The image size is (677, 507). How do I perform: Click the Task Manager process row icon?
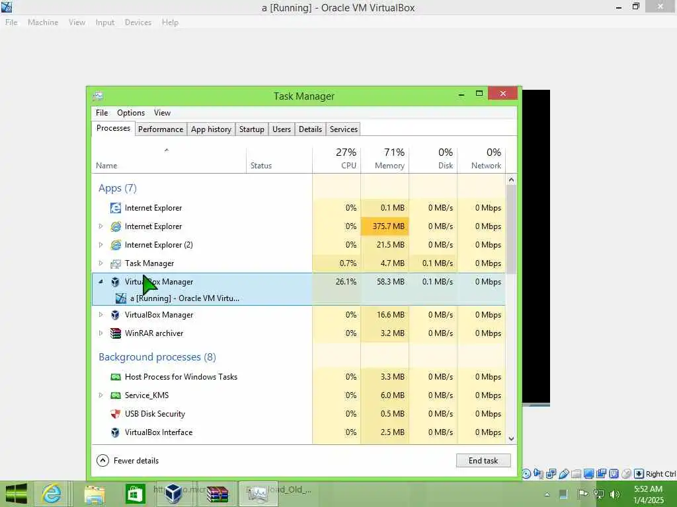point(116,263)
